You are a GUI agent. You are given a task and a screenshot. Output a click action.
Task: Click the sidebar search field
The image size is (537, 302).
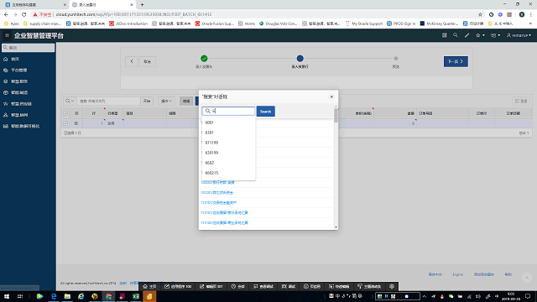(28, 48)
